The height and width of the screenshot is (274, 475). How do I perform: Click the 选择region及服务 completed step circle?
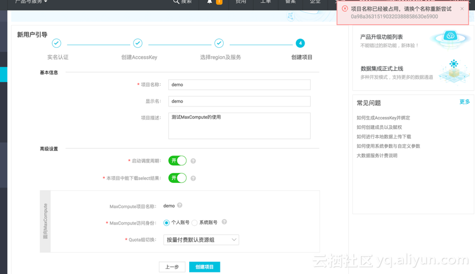(x=219, y=43)
